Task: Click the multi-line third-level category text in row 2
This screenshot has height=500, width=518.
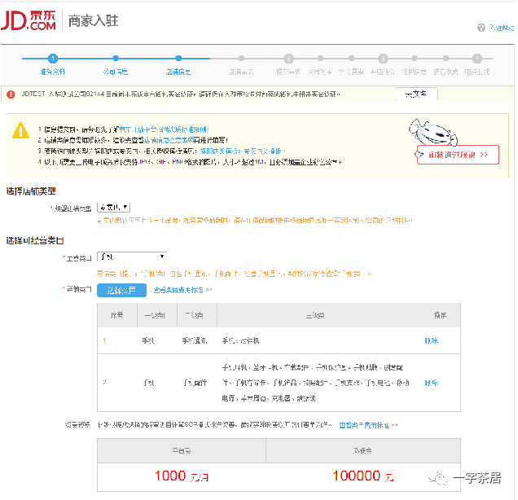Action: [x=315, y=383]
